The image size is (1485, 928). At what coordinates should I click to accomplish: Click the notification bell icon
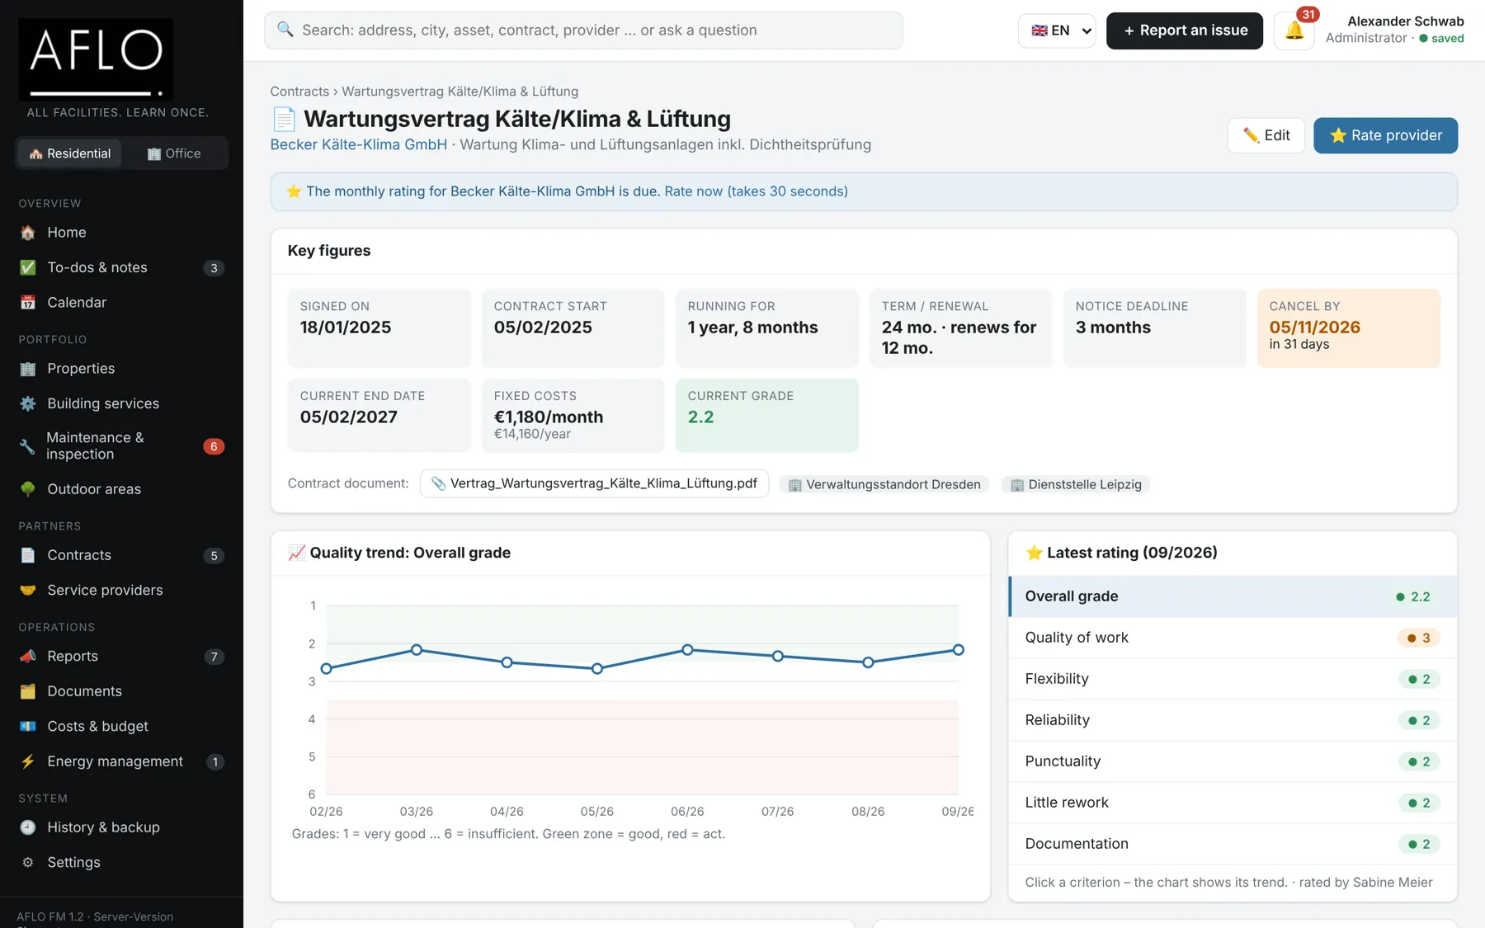1294,31
